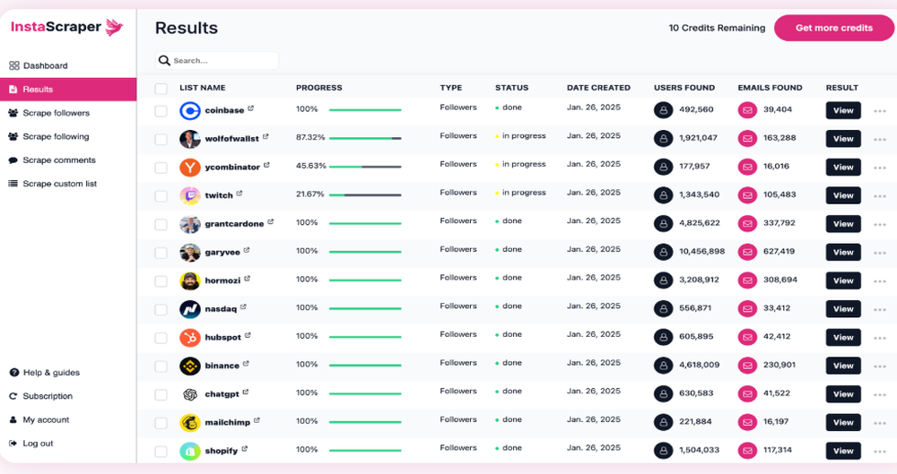The image size is (897, 474).
Task: Open hormozi external link icon
Action: [x=248, y=279]
